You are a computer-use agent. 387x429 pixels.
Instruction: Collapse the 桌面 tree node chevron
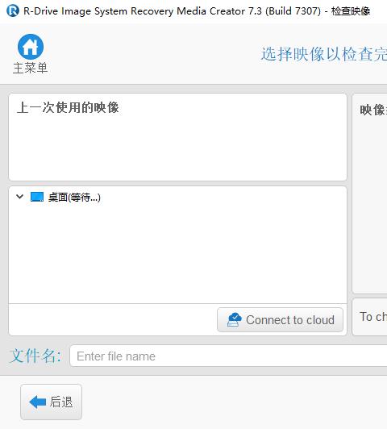pyautogui.click(x=19, y=197)
